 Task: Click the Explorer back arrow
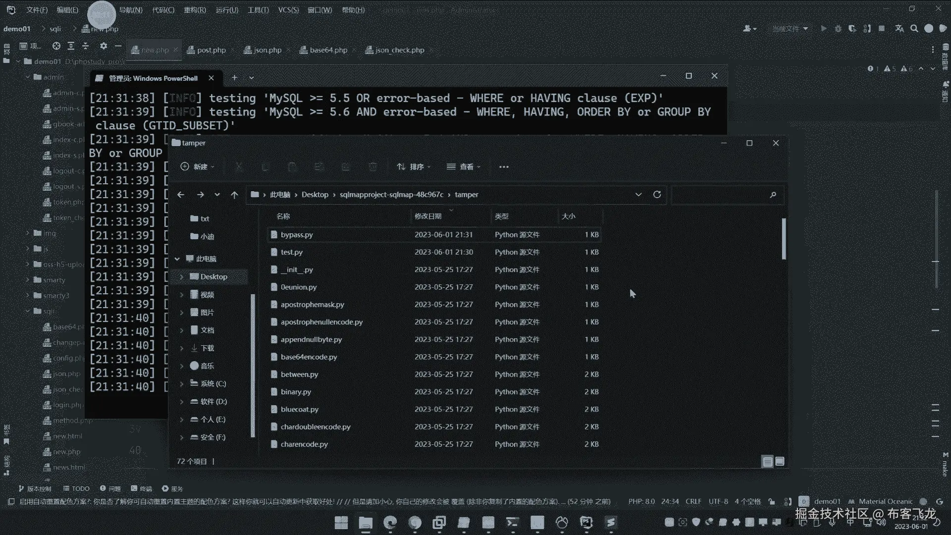pyautogui.click(x=181, y=195)
